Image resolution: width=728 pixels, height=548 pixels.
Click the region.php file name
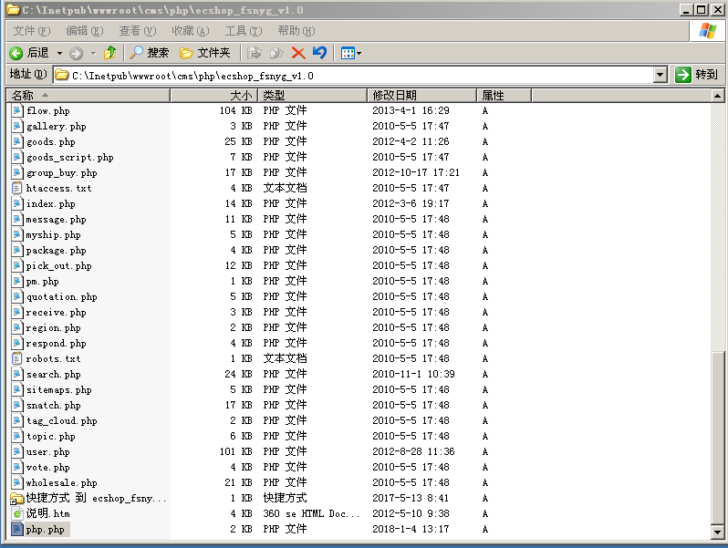coord(54,328)
